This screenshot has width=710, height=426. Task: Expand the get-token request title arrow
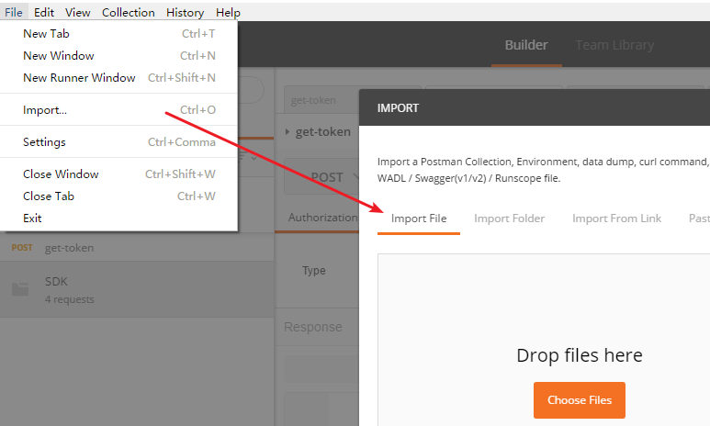pos(287,131)
